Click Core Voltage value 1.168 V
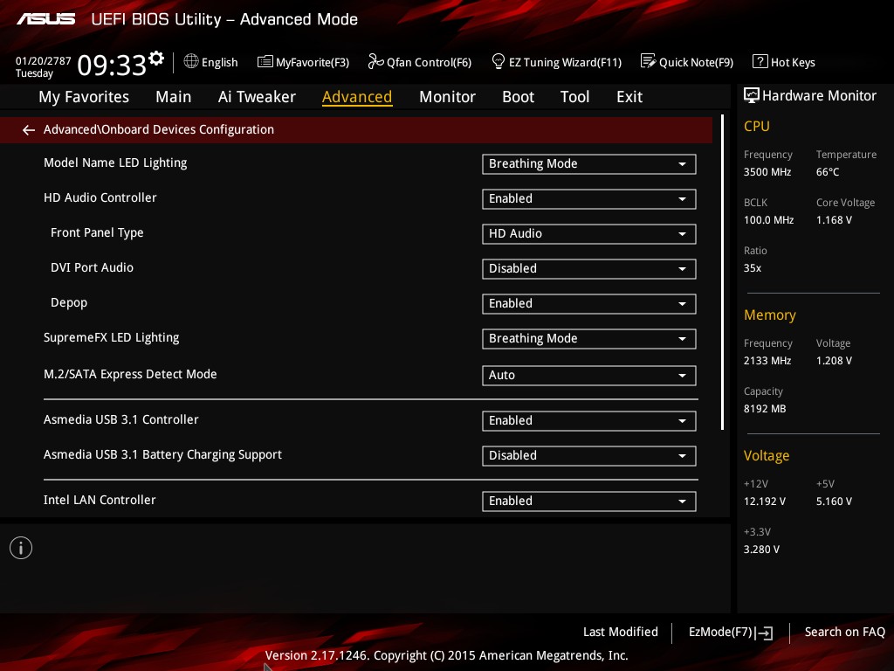Viewport: 894px width, 671px height. pos(834,219)
